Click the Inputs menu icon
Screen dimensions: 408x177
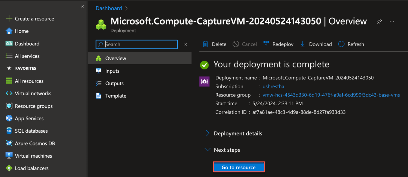(x=99, y=71)
